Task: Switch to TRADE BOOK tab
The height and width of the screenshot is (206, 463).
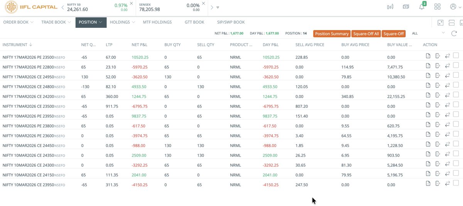Action: pos(54,22)
